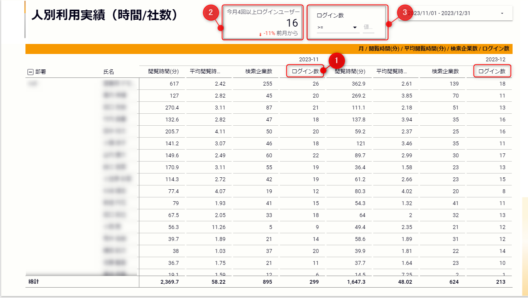Click the 氏名 column header

pos(108,72)
